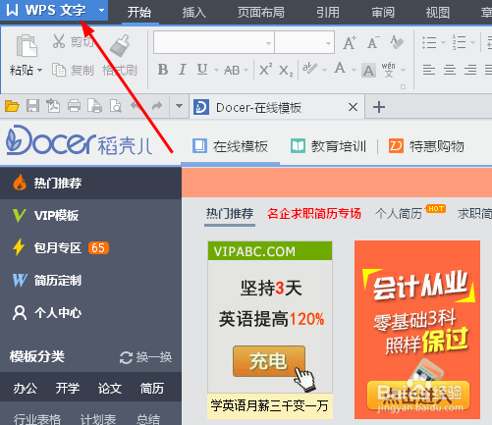Click the orange 充电 button
The height and width of the screenshot is (425, 492).
269,361
